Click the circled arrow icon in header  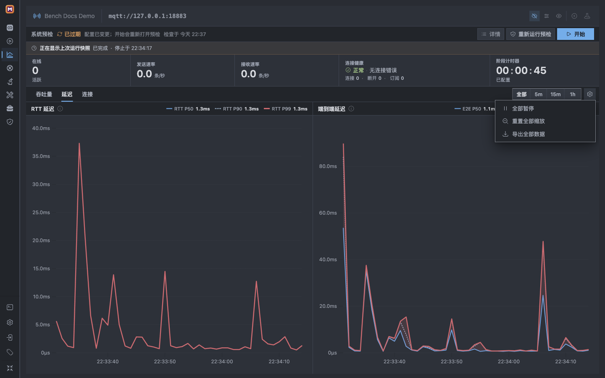[x=574, y=16]
